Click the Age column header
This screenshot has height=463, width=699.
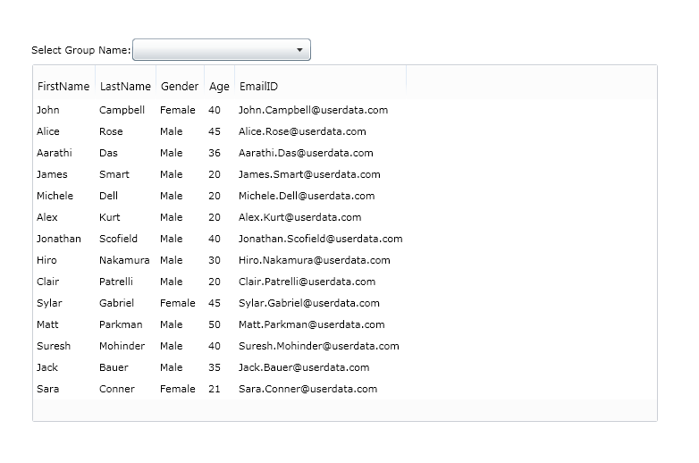[x=219, y=86]
